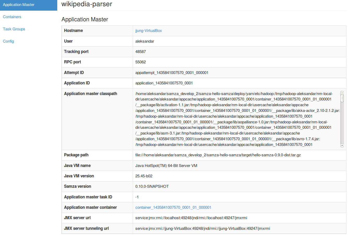Click the Application master task ID label
The height and width of the screenshot is (235, 348).
pyautogui.click(x=88, y=197)
